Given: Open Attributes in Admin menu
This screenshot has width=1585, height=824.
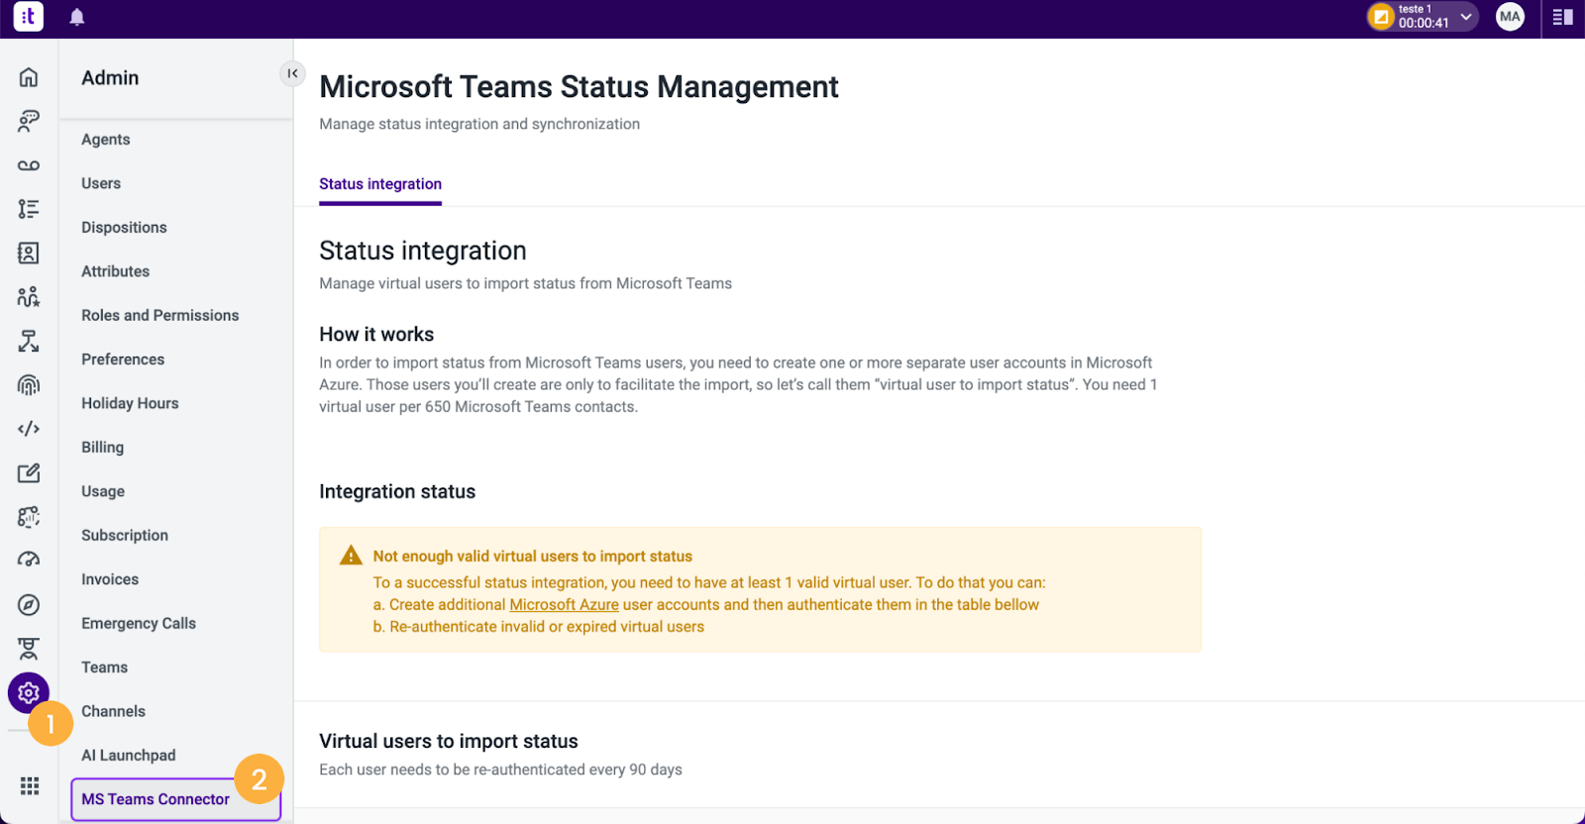Looking at the screenshot, I should point(115,271).
